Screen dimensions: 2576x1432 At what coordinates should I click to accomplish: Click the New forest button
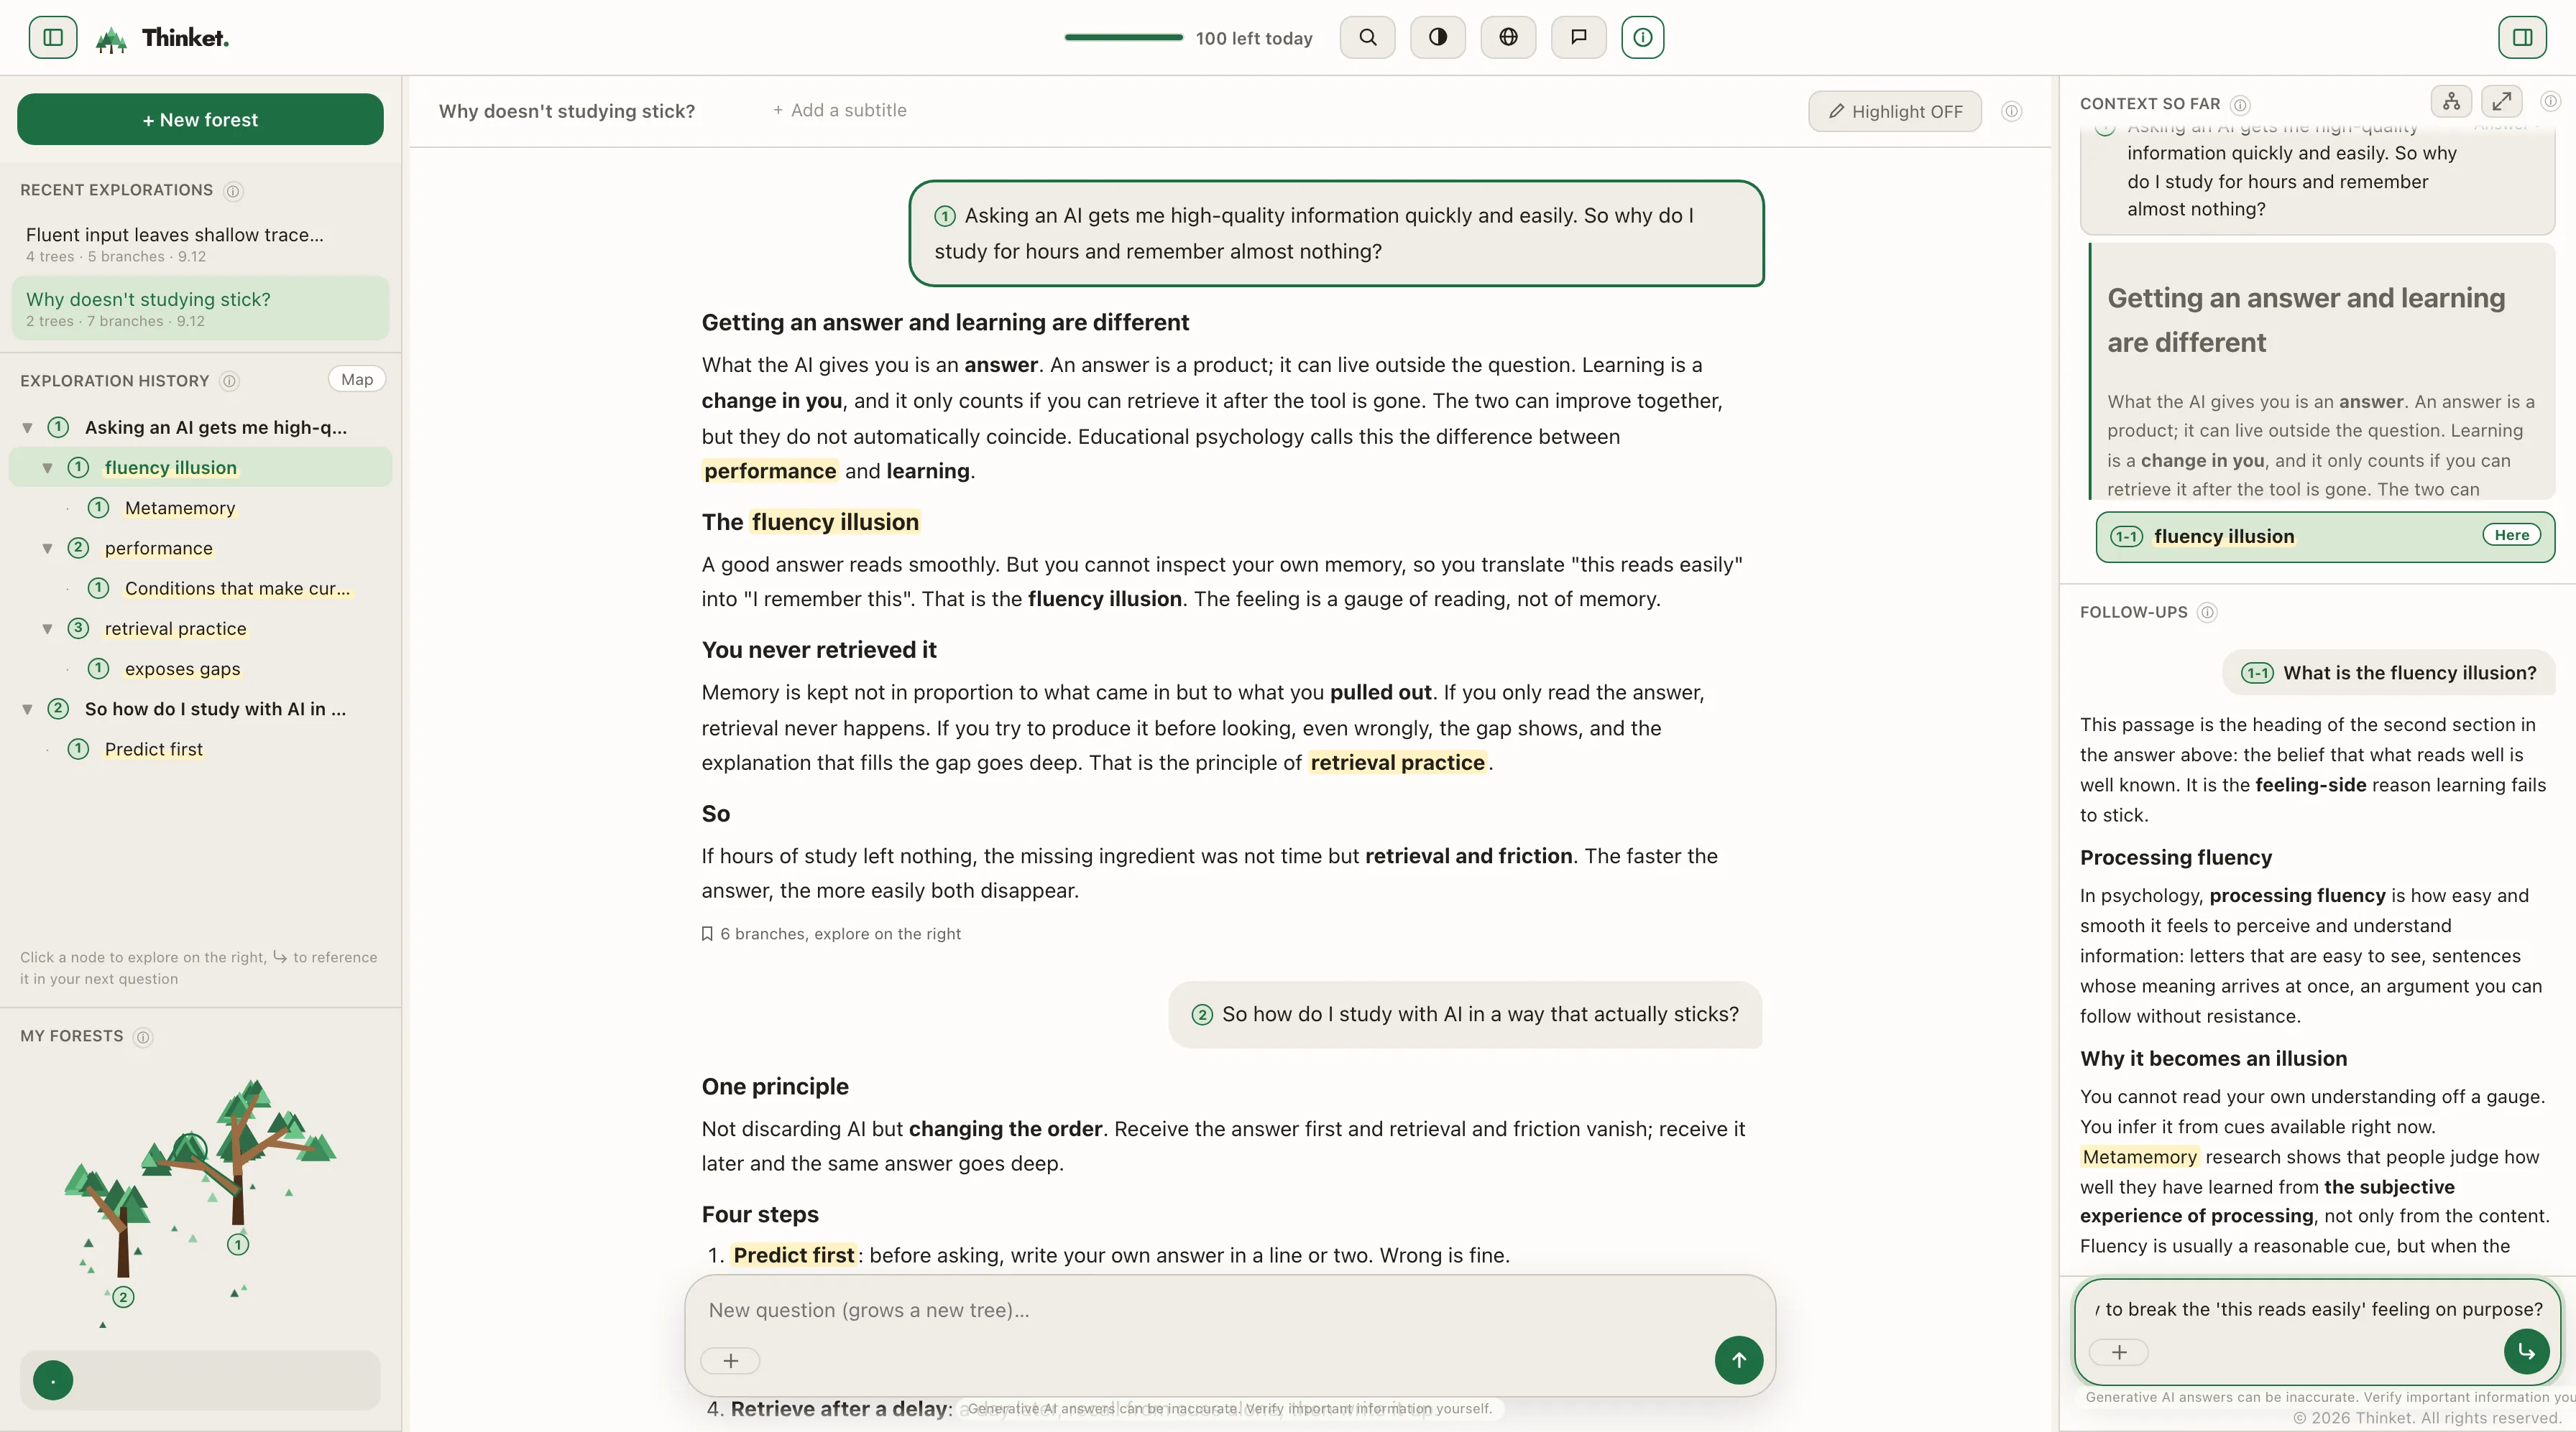tap(200, 120)
